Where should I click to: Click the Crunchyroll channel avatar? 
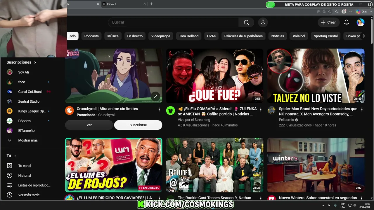(69, 111)
